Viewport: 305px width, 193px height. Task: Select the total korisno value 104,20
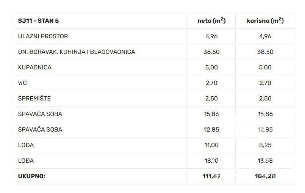265,176
